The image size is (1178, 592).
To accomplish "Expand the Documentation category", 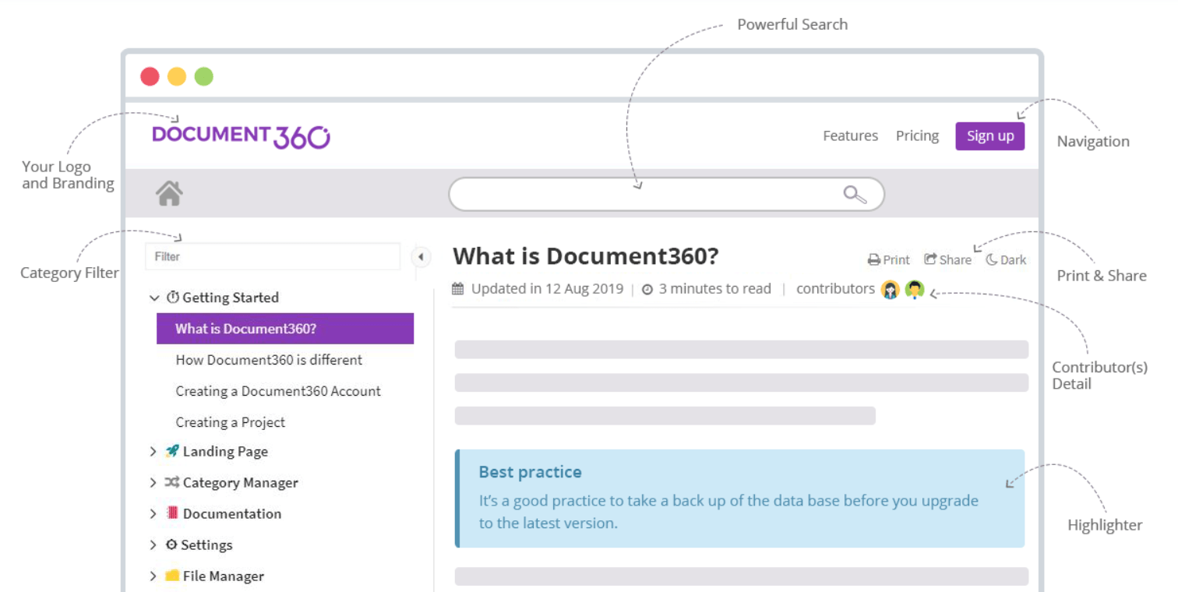I will [x=153, y=513].
